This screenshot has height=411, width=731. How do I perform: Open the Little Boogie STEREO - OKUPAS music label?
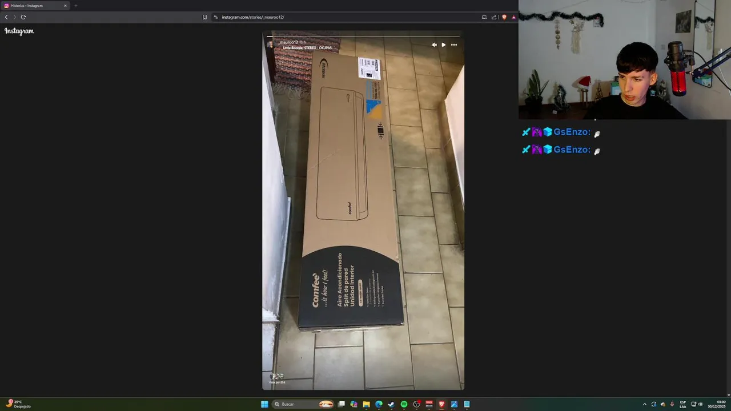tap(307, 48)
